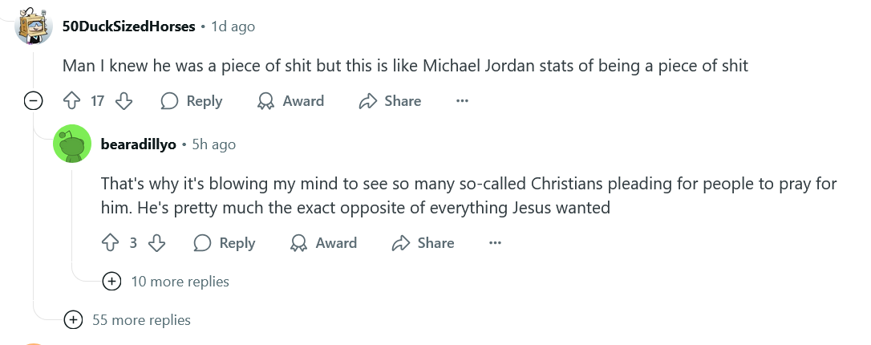Viewport: 871px width, 345px height.
Task: Click 50DuckSizedHorses profile avatar
Action: 35,26
